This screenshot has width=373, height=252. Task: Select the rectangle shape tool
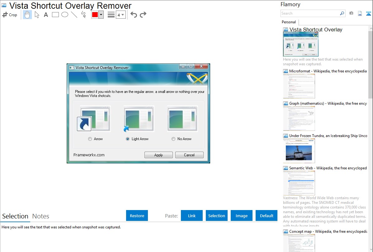(55, 15)
